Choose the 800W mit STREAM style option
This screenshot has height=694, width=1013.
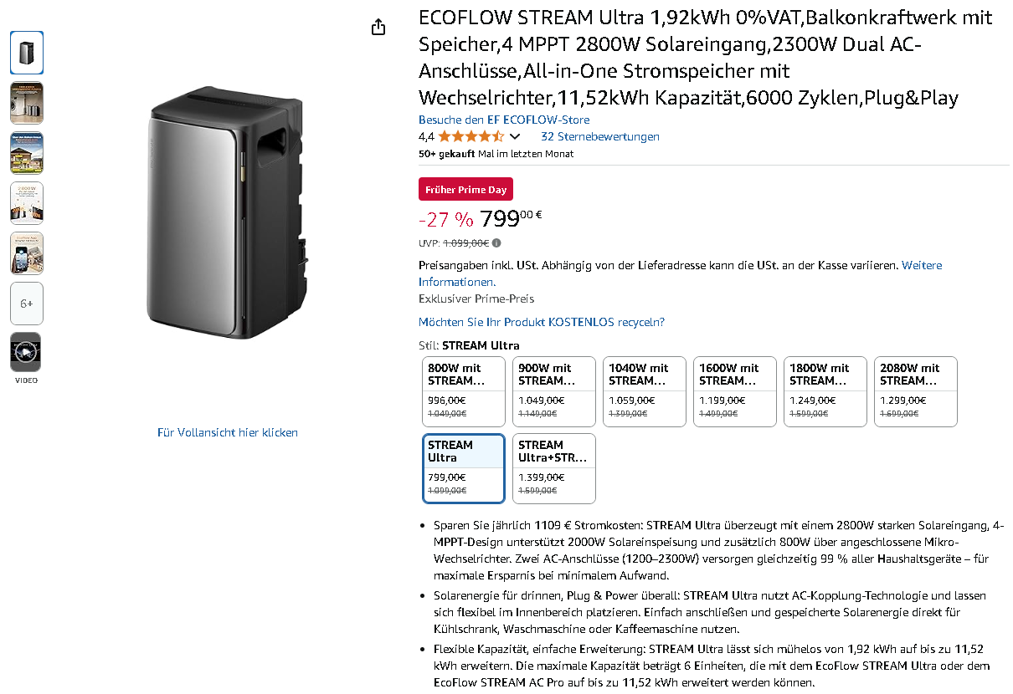pos(464,392)
